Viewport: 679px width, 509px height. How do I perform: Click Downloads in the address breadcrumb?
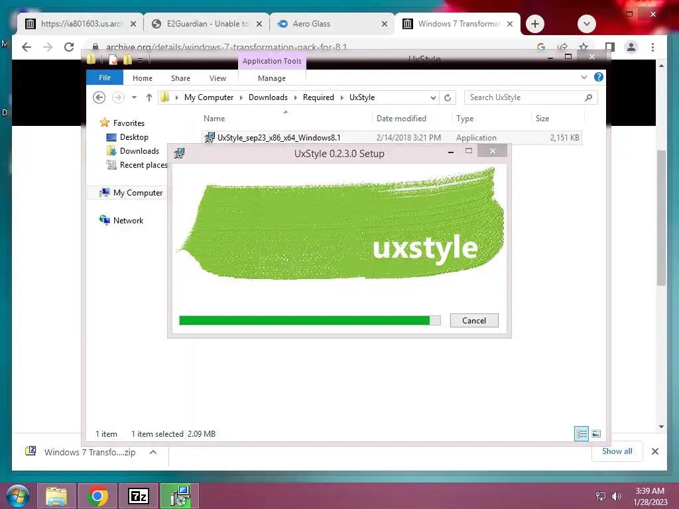point(268,97)
